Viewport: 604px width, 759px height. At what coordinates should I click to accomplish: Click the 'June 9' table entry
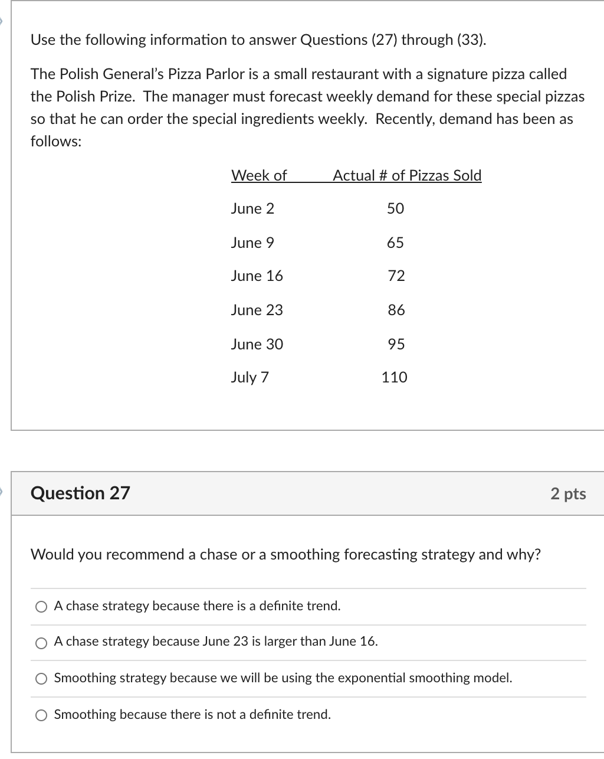pyautogui.click(x=253, y=242)
